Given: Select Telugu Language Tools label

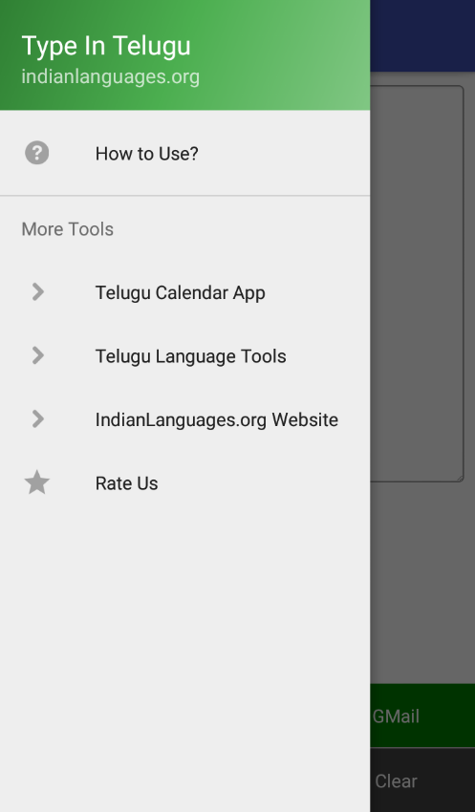Looking at the screenshot, I should point(190,356).
